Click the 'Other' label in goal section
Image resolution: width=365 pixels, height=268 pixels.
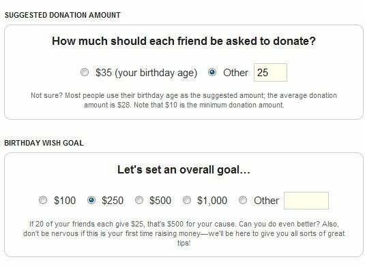[266, 201]
